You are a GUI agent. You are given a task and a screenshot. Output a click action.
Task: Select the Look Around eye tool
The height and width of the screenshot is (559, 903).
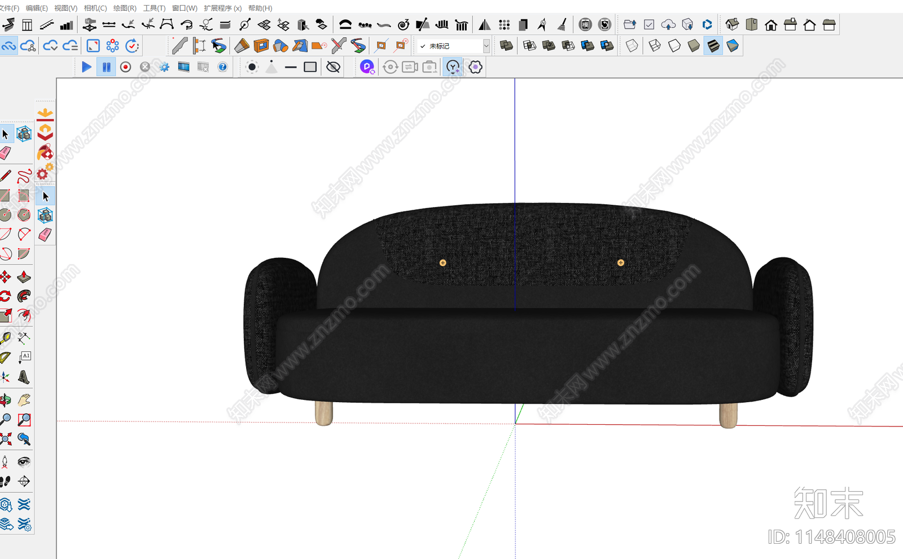pyautogui.click(x=24, y=462)
